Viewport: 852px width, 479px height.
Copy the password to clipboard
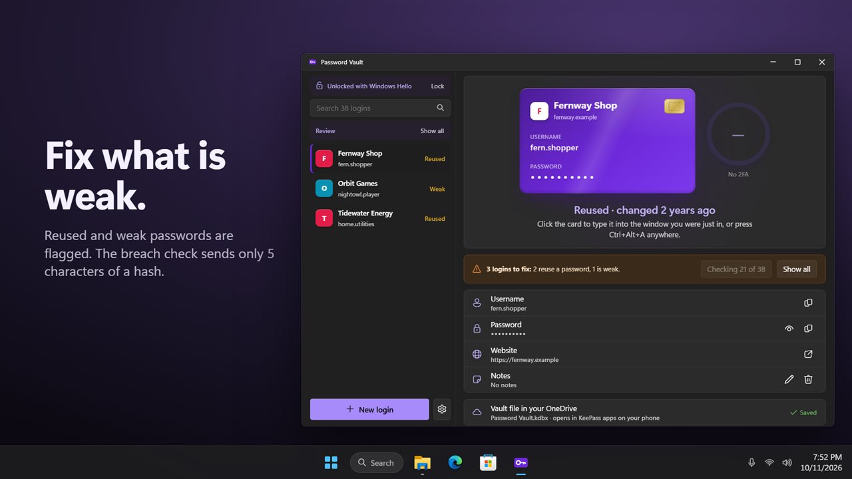(808, 329)
